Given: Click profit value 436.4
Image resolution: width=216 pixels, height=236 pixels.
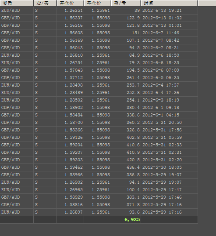Looking at the screenshot, I should tap(133, 167).
